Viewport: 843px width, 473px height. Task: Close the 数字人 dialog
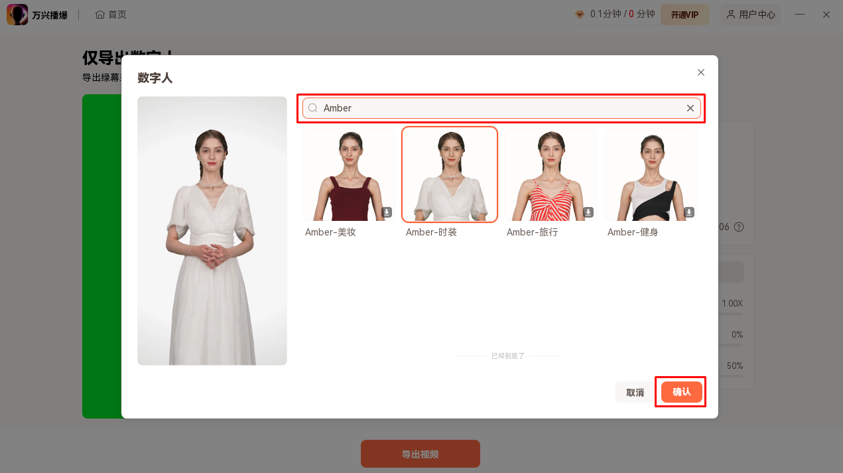tap(701, 72)
